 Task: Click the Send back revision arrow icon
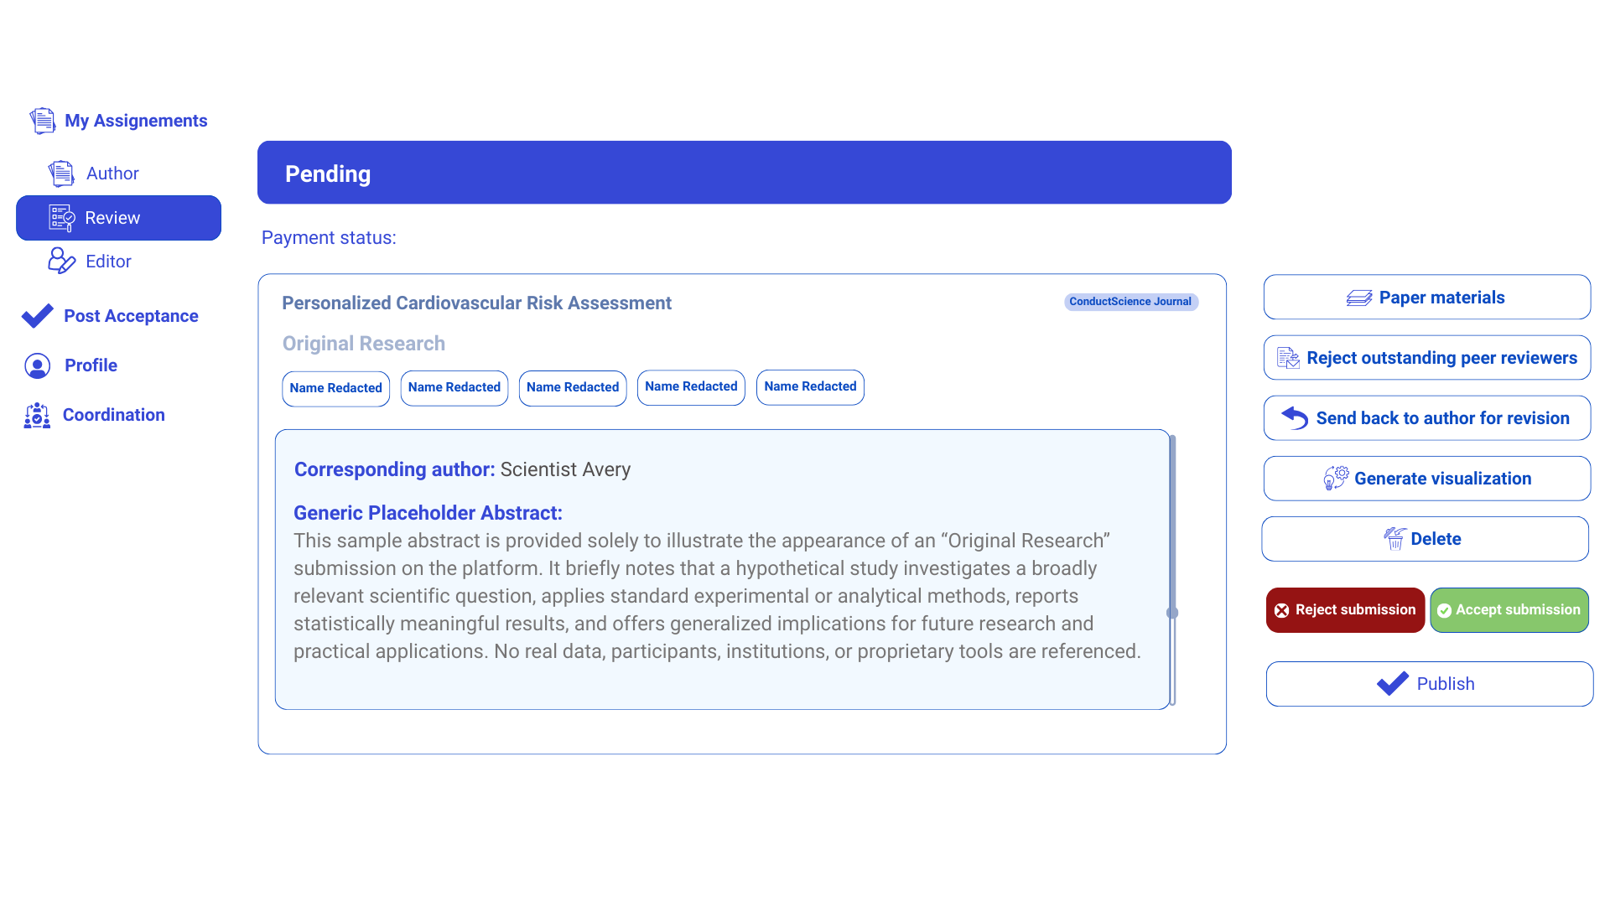click(x=1295, y=417)
